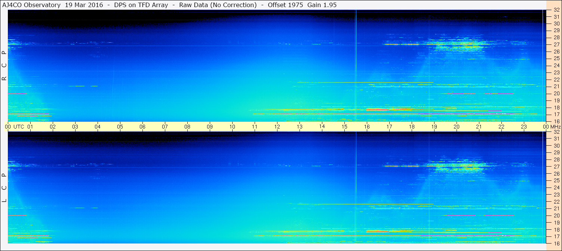Select hour "01" on the UTC axis
This screenshot has height=251, width=562.
tap(30, 127)
